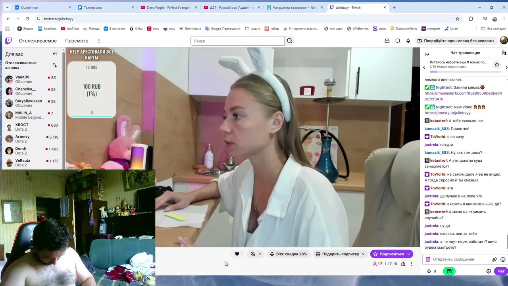Collapse the stream chat panel arrow

click(427, 54)
